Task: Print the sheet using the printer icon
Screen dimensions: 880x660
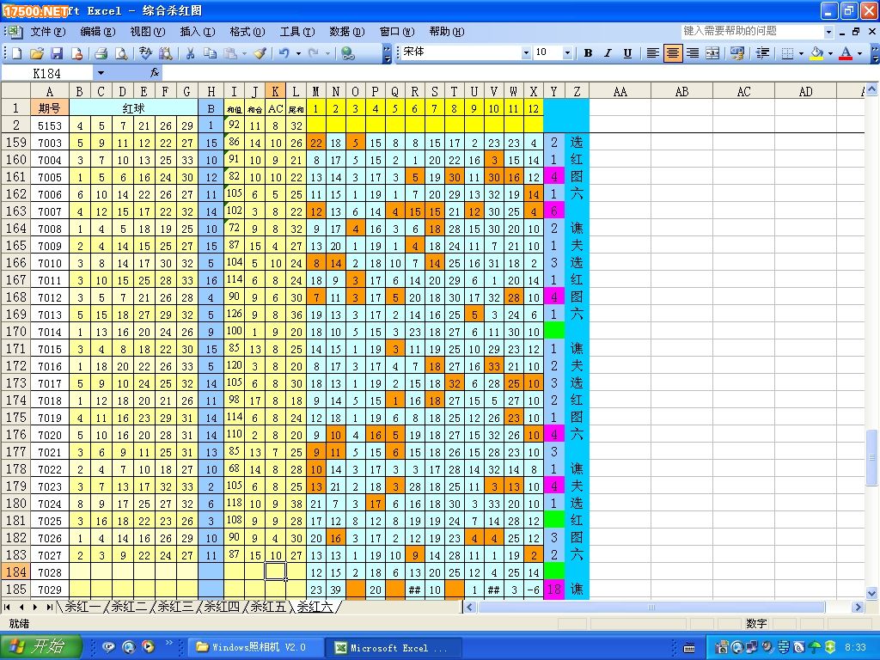Action: [x=101, y=53]
